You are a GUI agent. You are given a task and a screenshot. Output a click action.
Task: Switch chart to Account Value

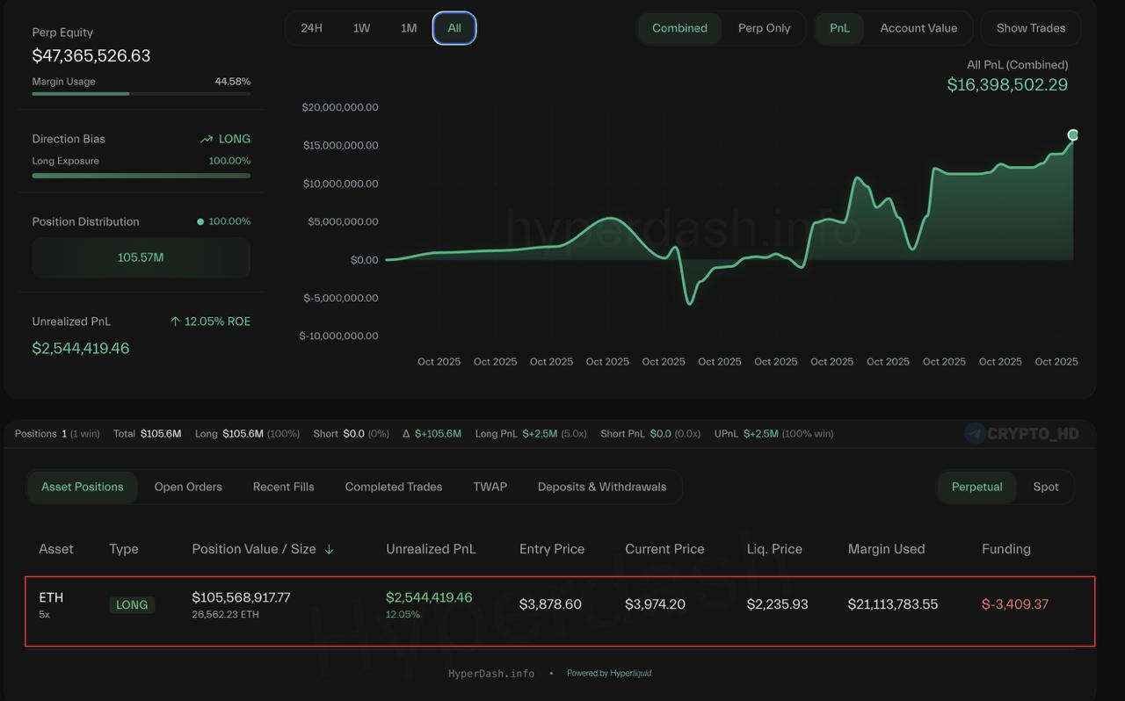(918, 28)
